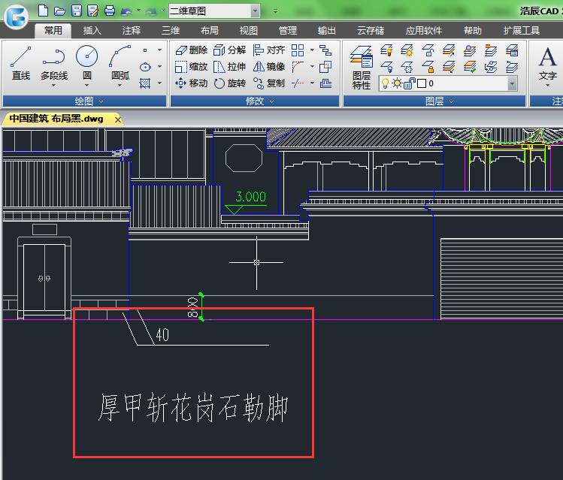Click the turn layer off icon
563x480 pixels.
tap(386, 50)
